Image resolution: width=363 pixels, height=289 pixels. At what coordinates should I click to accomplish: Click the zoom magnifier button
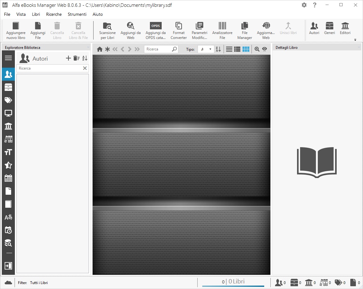257,49
